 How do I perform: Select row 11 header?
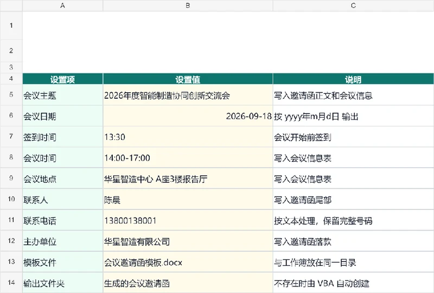11,220
